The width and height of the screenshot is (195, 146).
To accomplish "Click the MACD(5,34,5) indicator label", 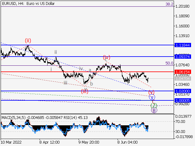I will pos(13,118).
